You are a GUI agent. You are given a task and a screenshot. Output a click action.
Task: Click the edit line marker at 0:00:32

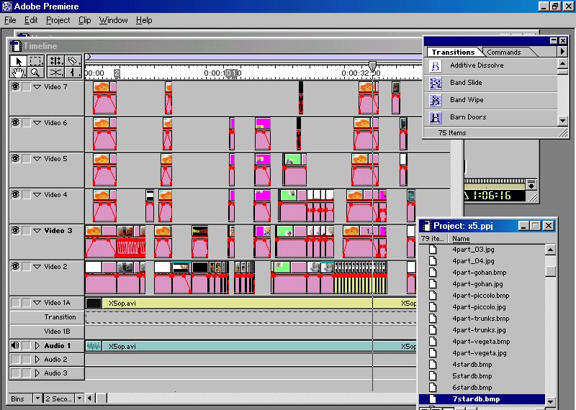pyautogui.click(x=372, y=66)
